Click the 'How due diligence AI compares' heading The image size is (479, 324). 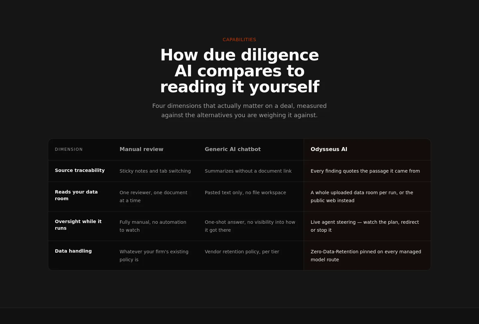click(239, 71)
